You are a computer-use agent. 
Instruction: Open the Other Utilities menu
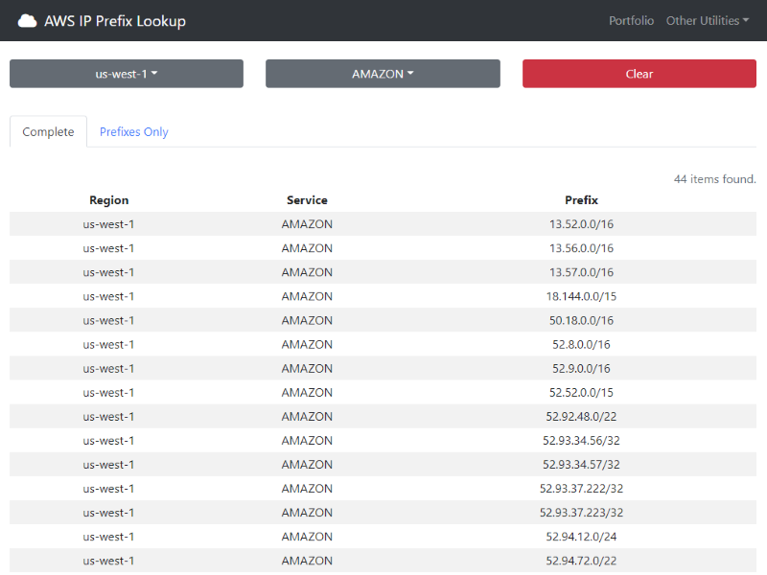click(708, 21)
